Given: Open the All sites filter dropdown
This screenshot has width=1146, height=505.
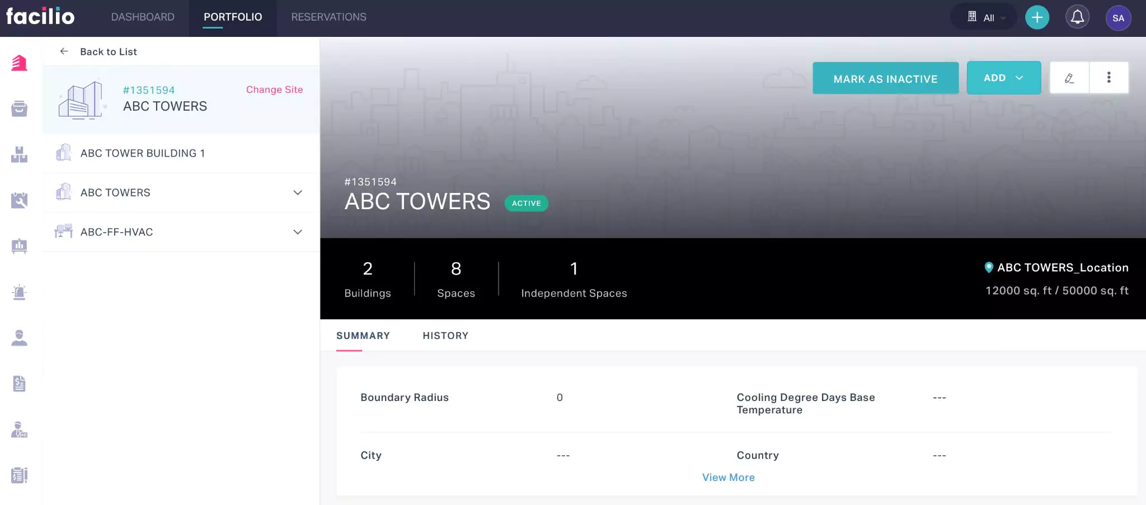Looking at the screenshot, I should 984,17.
